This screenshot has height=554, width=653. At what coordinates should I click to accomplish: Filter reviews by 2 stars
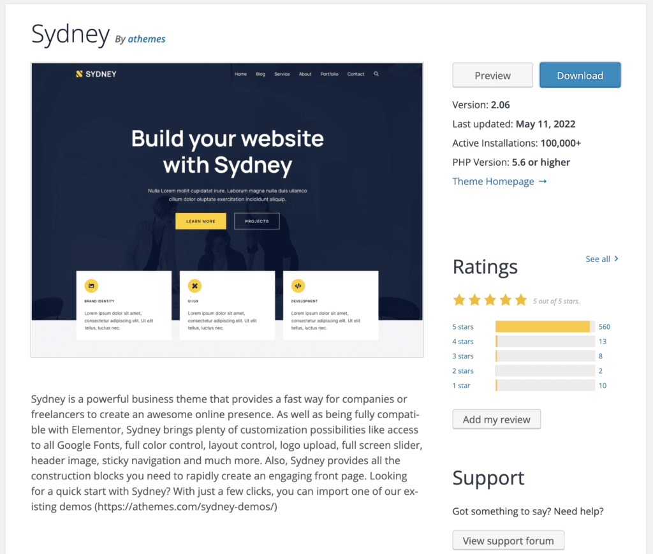463,371
